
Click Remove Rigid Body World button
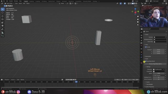pos(155,64)
